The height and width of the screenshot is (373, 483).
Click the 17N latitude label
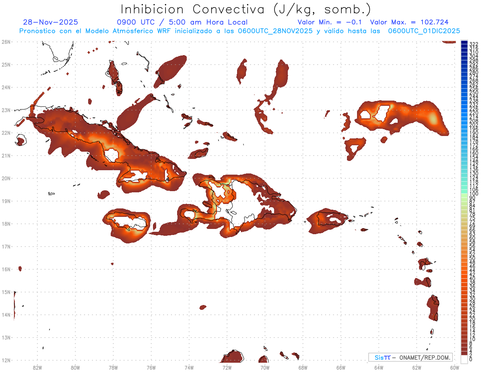6,246
